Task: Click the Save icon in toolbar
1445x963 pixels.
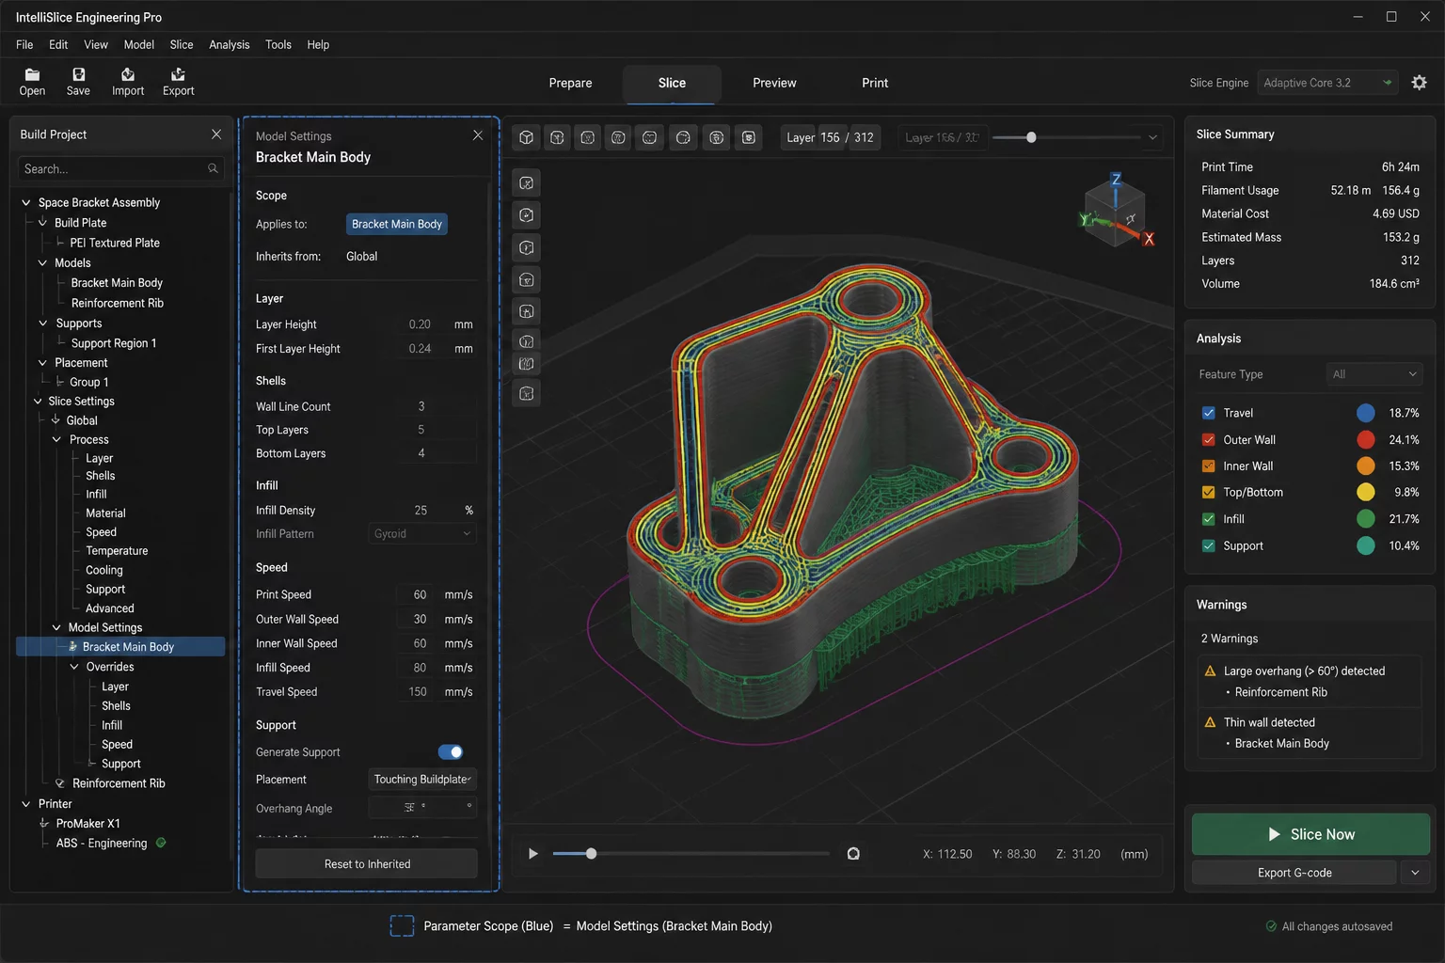Action: [x=78, y=74]
